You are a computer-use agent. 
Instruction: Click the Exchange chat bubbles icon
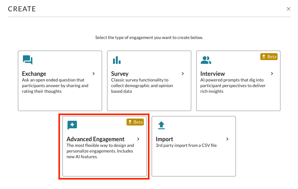(x=28, y=60)
